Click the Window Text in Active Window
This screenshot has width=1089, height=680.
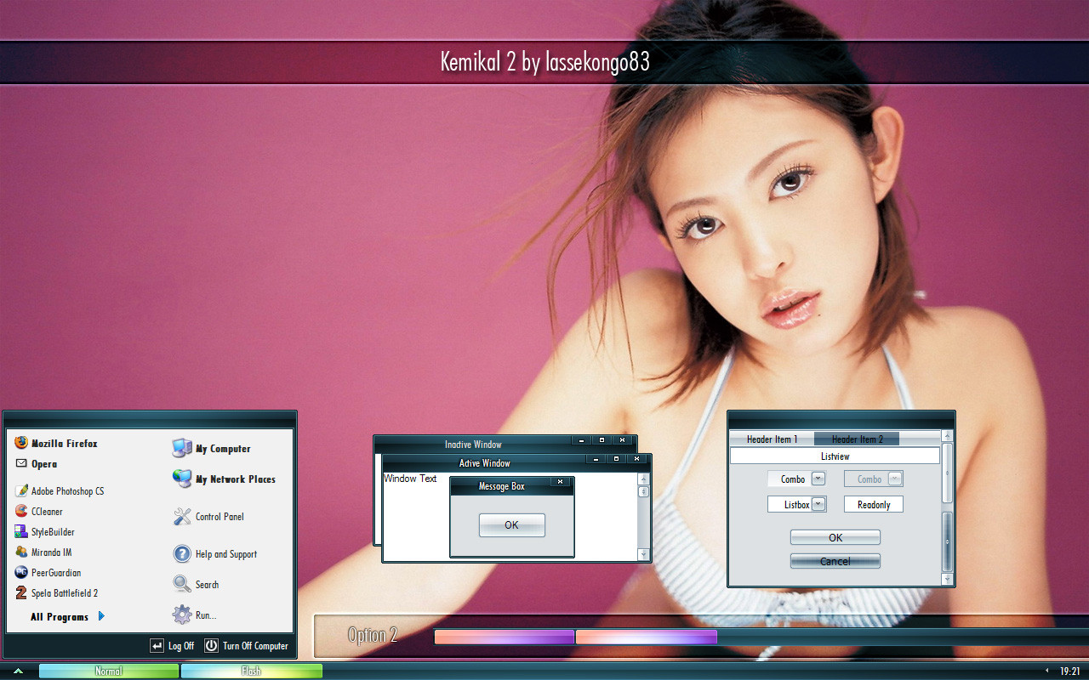point(410,479)
